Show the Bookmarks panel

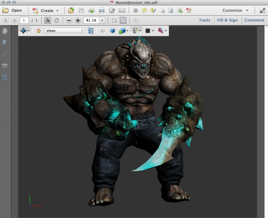point(5,42)
